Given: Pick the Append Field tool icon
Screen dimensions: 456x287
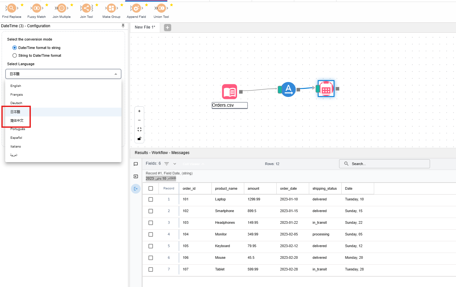Looking at the screenshot, I should tap(136, 8).
